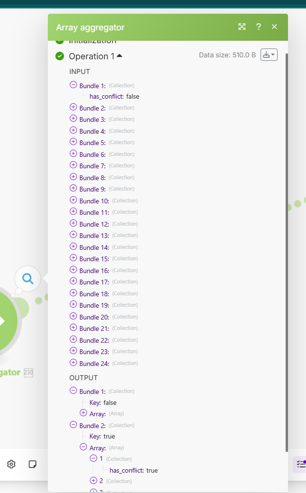Screen dimensions: 306x493
Task: Collapse Array under OUTPUT Bundle 2
Action: pyautogui.click(x=83, y=447)
